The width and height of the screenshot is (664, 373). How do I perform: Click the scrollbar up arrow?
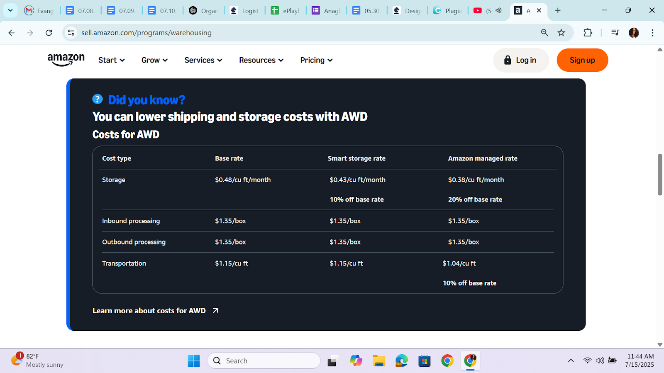click(660, 49)
